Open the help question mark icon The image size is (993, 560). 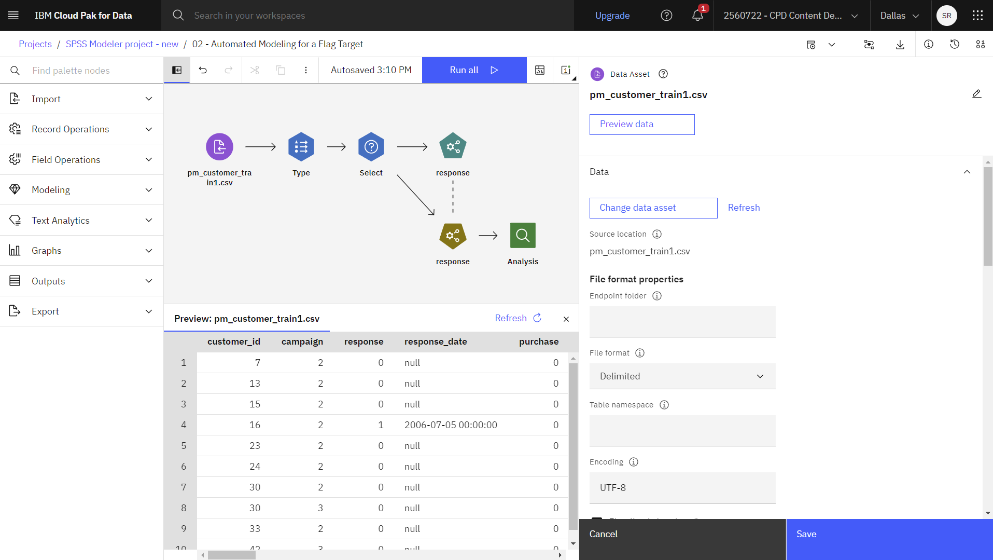(x=666, y=16)
